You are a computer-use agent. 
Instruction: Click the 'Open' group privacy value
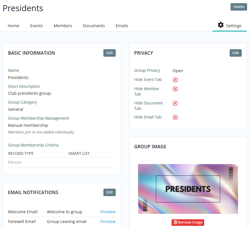click(178, 71)
